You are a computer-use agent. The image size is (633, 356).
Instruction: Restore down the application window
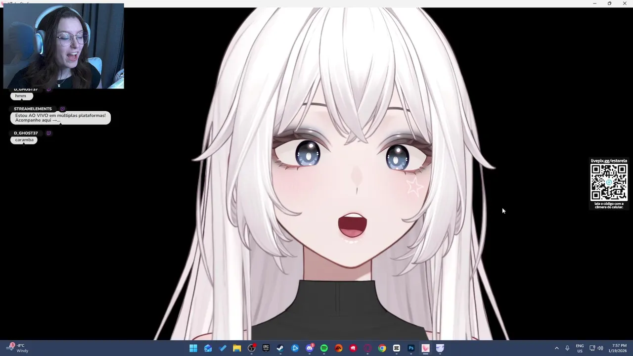[609, 3]
